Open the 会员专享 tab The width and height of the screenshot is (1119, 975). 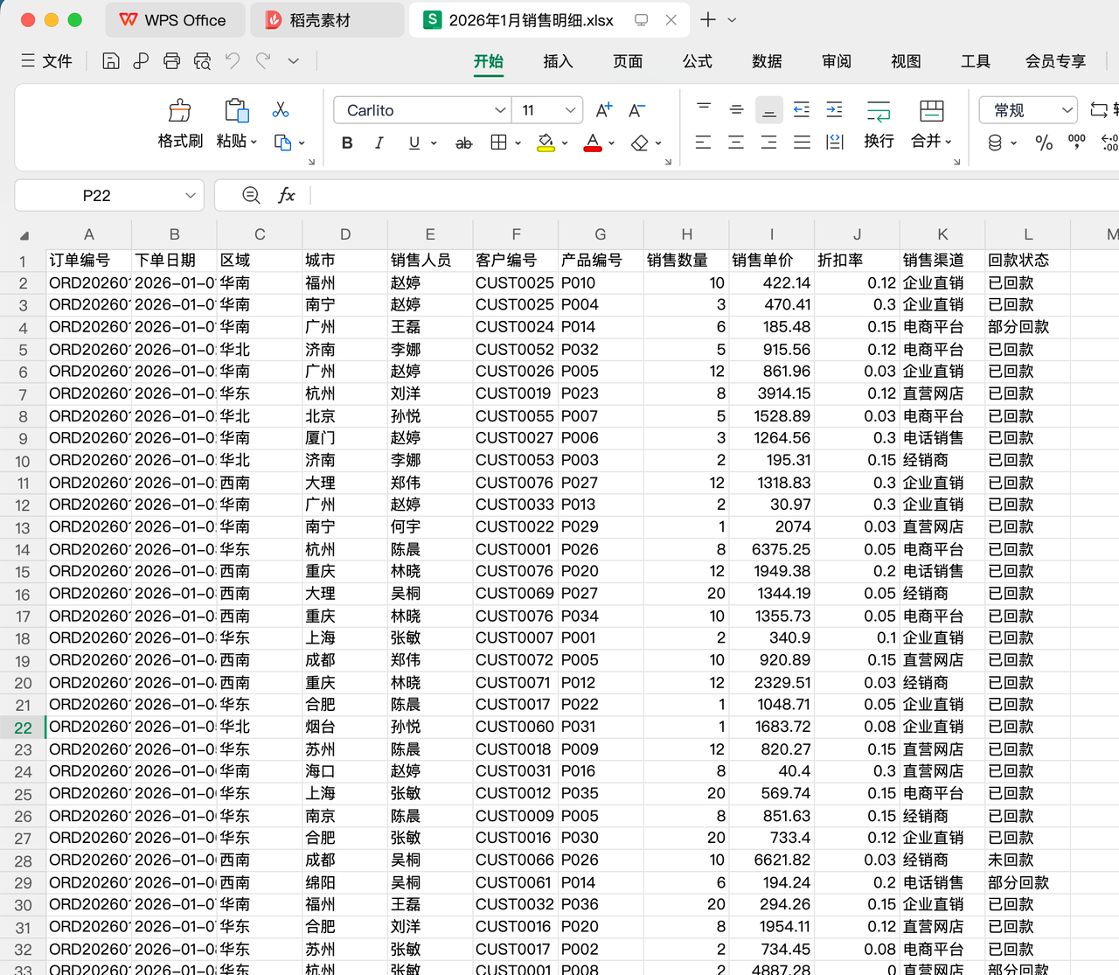[1055, 61]
